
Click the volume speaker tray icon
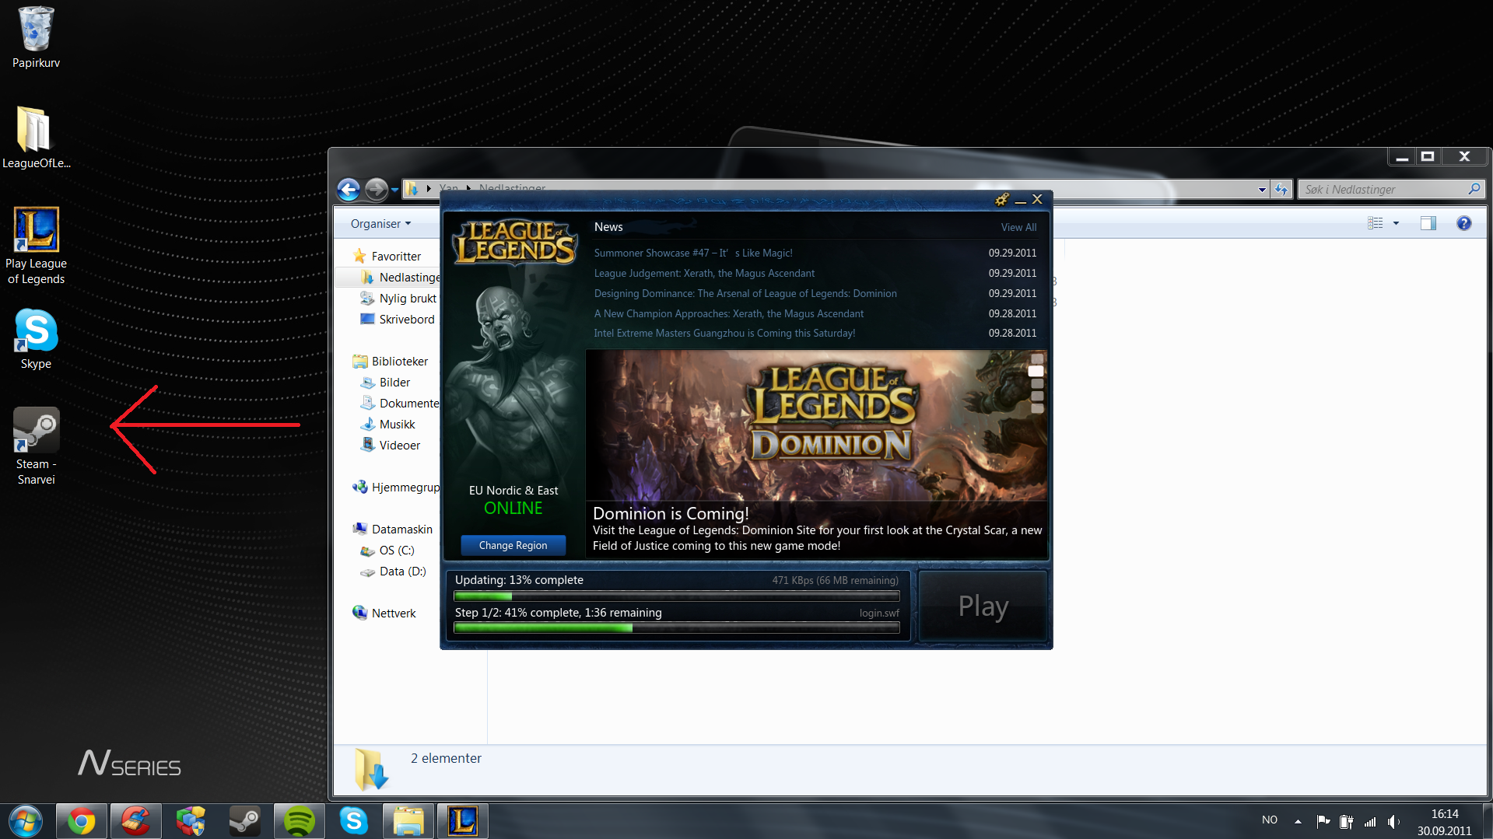click(x=1393, y=821)
